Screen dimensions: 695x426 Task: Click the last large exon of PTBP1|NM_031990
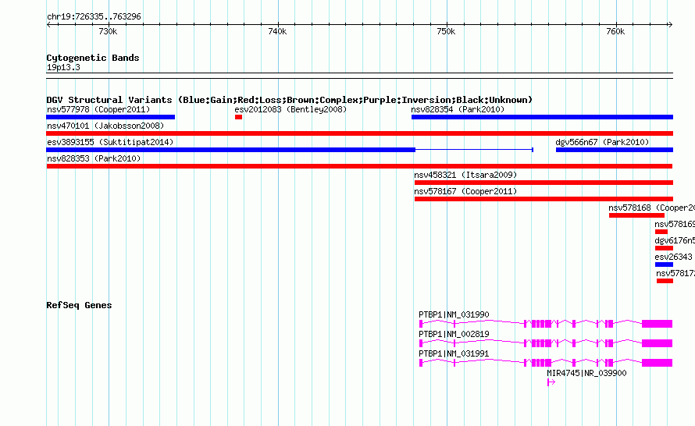[x=658, y=324]
